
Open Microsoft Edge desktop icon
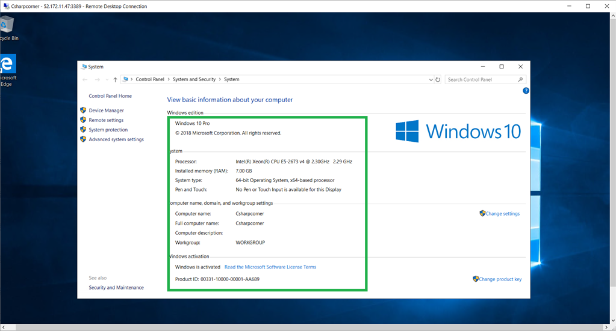pyautogui.click(x=8, y=70)
